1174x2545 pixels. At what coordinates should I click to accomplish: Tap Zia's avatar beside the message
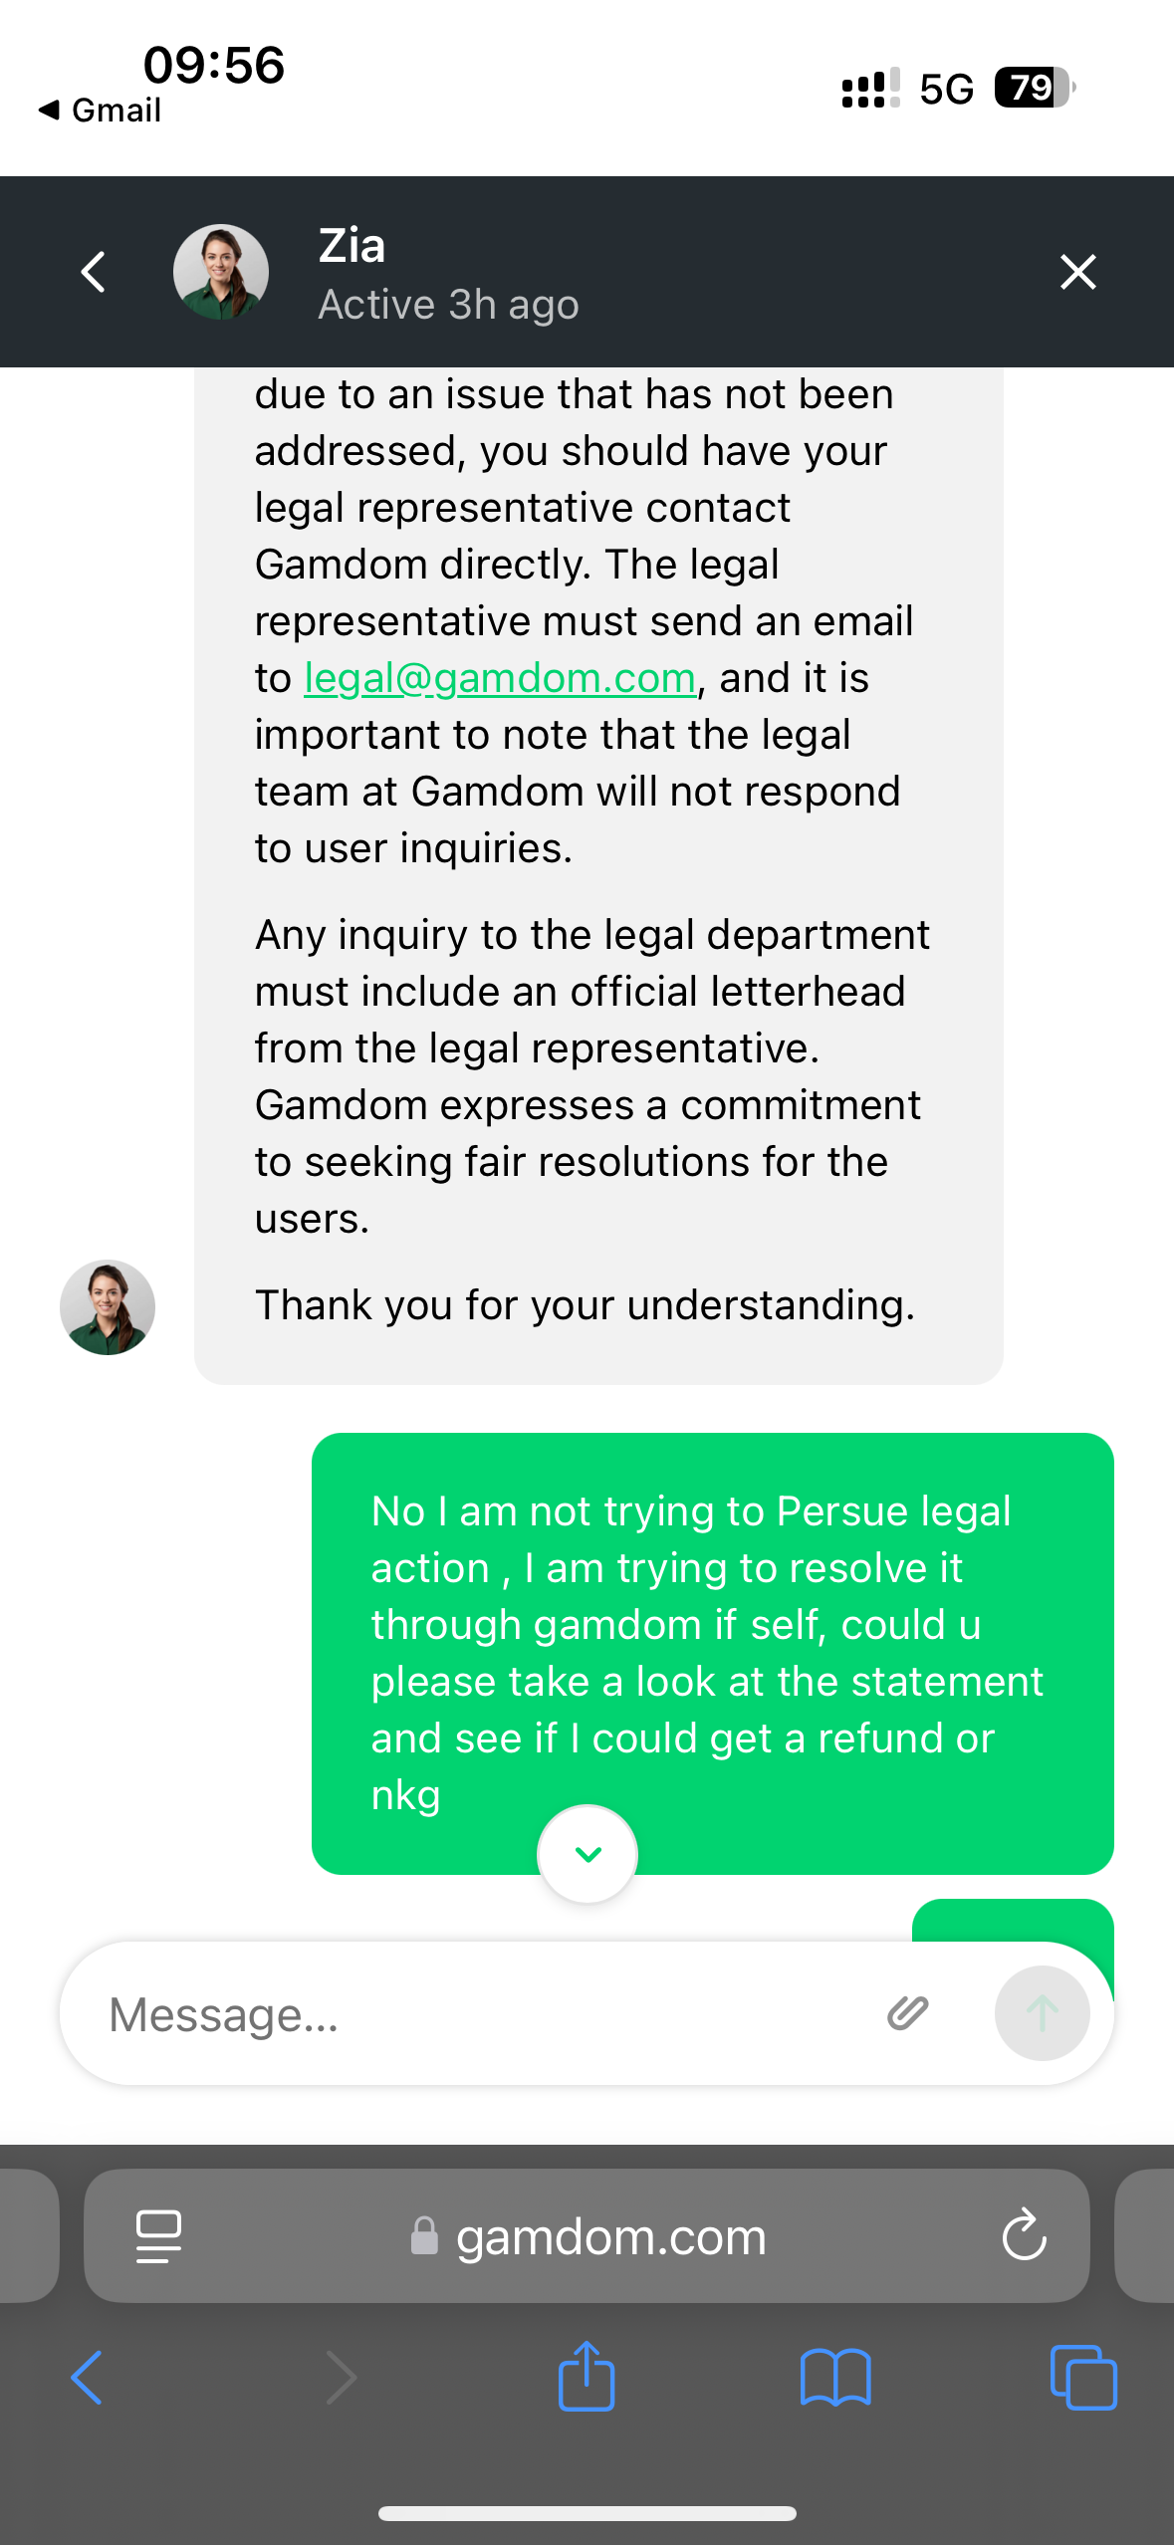tap(108, 1307)
